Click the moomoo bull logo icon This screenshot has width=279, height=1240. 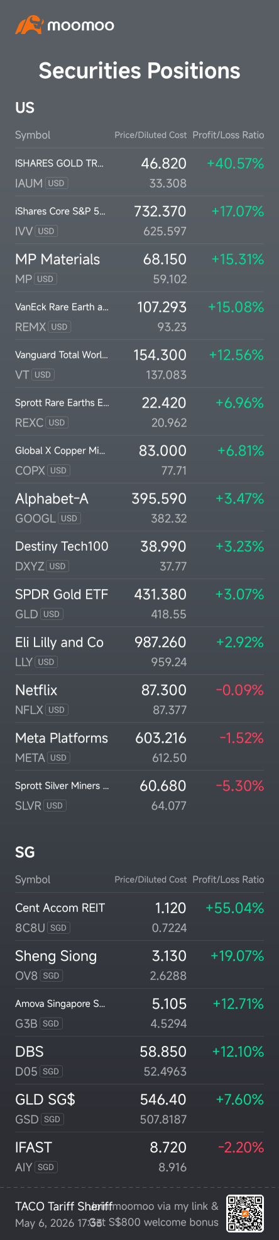29,25
